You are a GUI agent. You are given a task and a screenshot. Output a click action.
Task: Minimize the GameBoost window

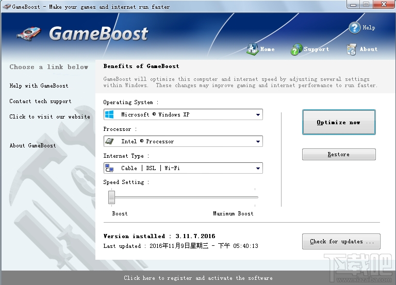pos(353,4)
